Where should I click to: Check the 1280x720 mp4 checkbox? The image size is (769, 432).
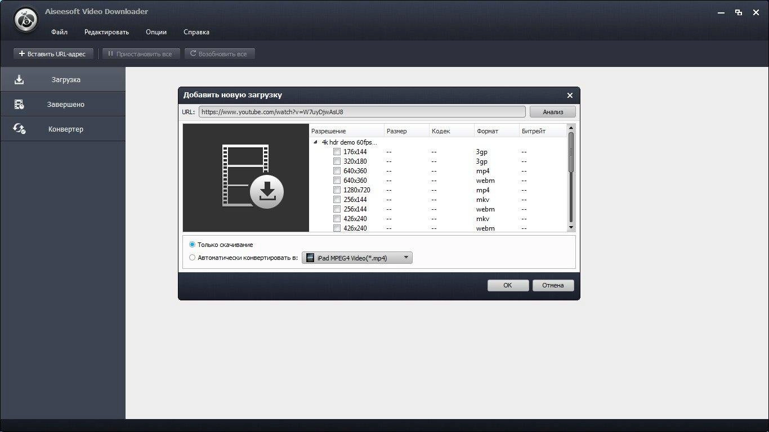pos(337,190)
